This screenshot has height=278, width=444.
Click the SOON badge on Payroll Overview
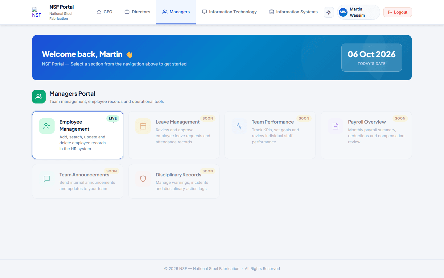tap(400, 118)
